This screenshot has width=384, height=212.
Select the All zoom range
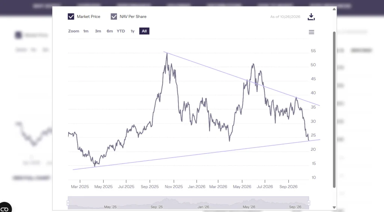[x=144, y=31]
